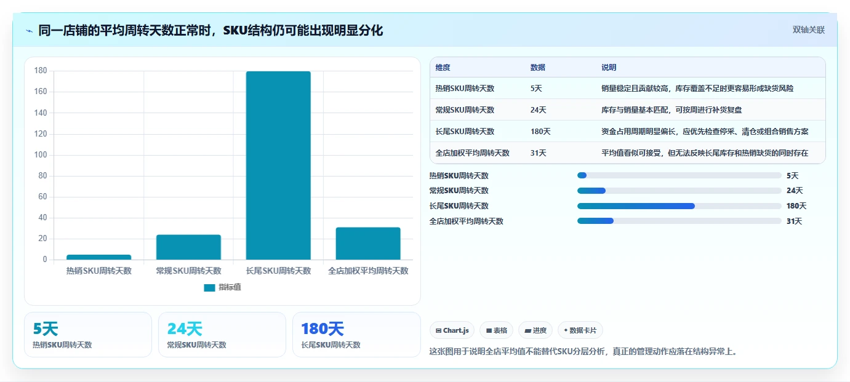850x382 pixels.
Task: Select the 180天 长尾SKU data card
Action: [x=356, y=335]
